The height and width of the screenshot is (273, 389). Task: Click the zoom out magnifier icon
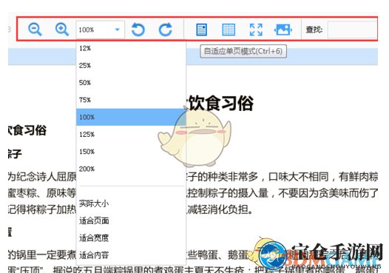coord(35,30)
